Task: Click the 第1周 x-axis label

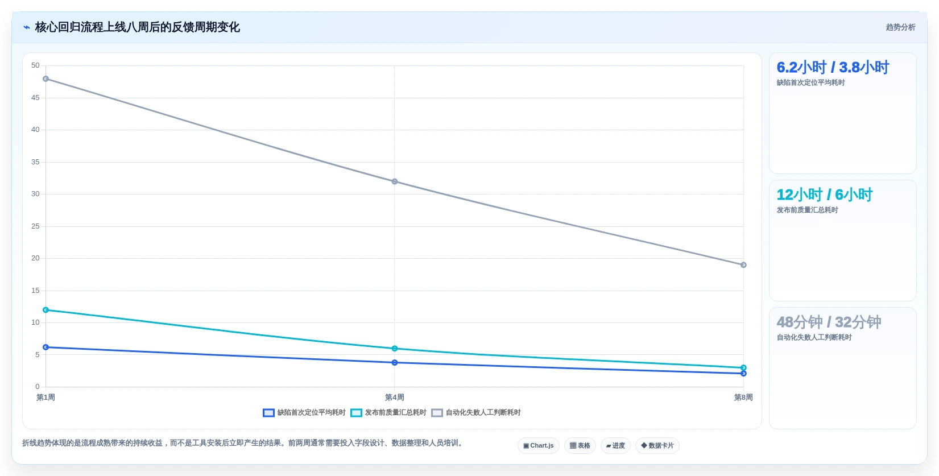Action: point(45,398)
